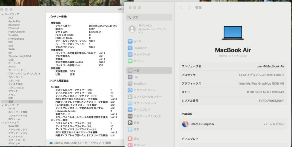The image size is (292, 147).
Task: Collapse the ハードウェア tree section
Action: [x=3, y=14]
